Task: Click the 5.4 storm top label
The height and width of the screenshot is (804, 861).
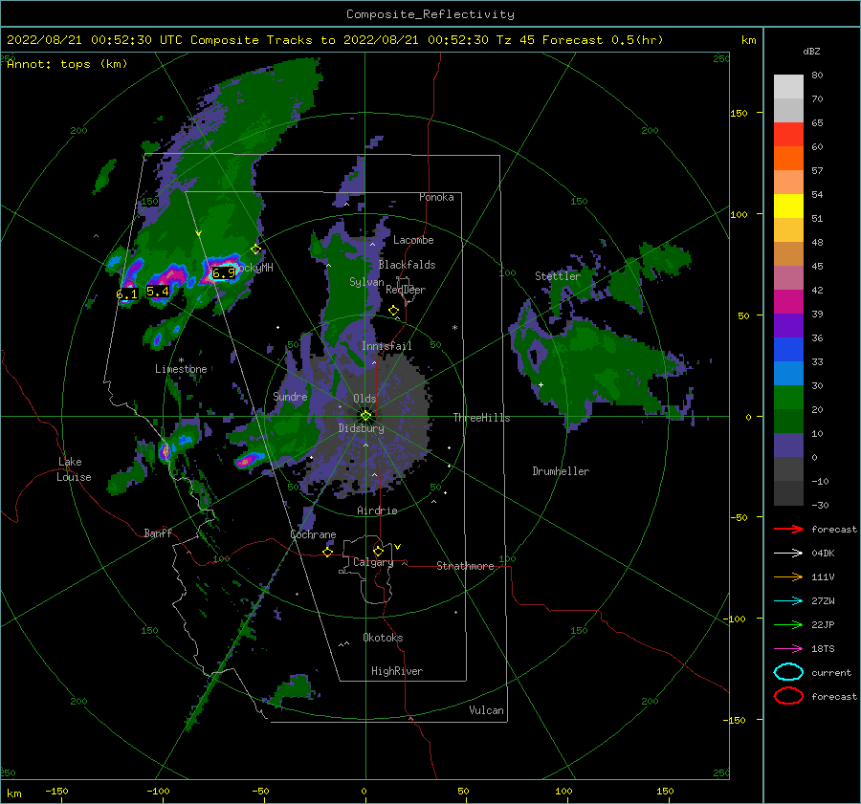Action: (158, 291)
